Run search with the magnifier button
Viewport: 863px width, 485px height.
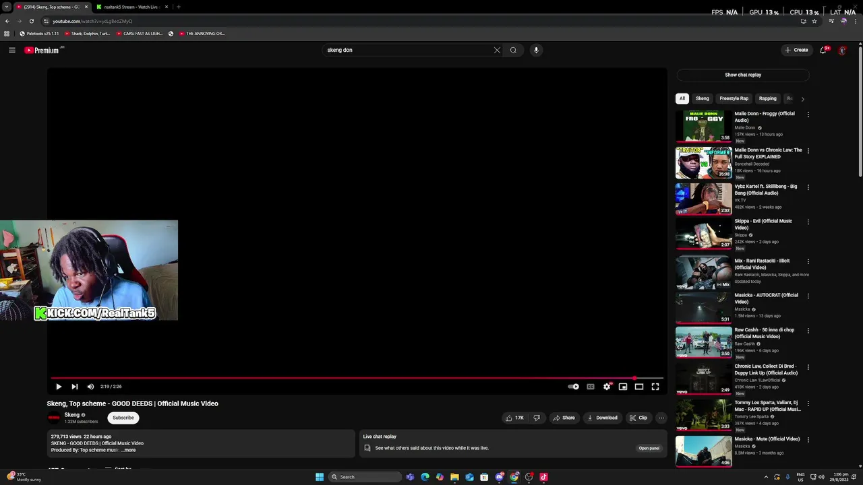[x=513, y=50]
